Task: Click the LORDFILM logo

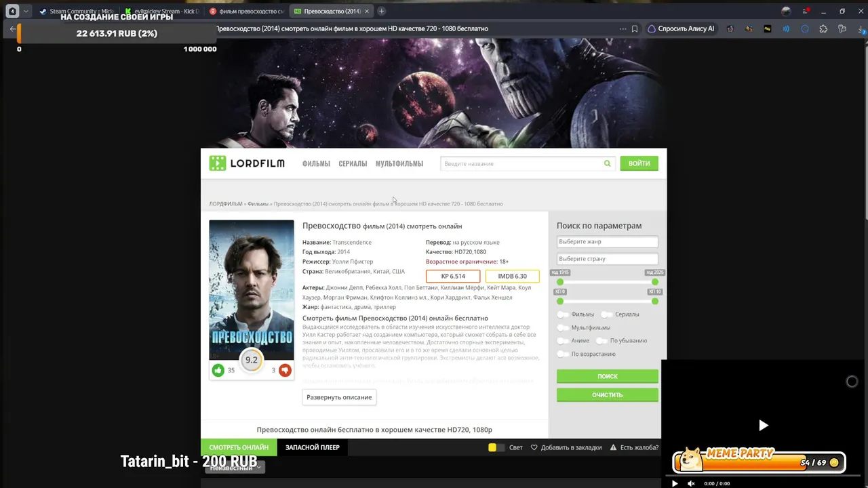Action: pos(247,163)
